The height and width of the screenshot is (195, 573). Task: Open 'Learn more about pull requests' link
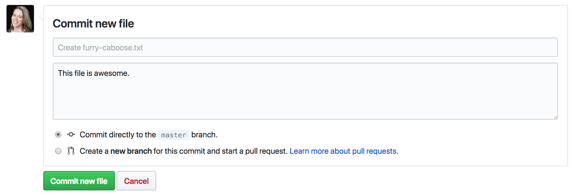pyautogui.click(x=344, y=151)
